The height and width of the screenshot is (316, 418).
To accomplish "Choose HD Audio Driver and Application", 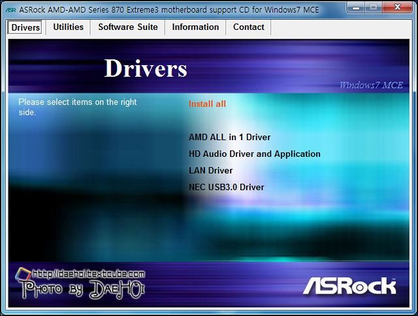I will (255, 154).
